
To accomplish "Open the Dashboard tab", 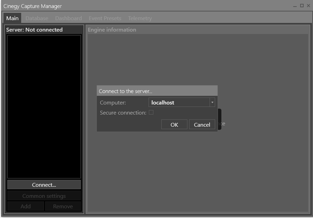I will point(68,18).
